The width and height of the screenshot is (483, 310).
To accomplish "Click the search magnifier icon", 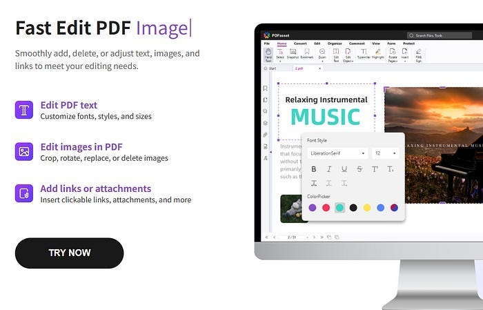I will point(411,35).
